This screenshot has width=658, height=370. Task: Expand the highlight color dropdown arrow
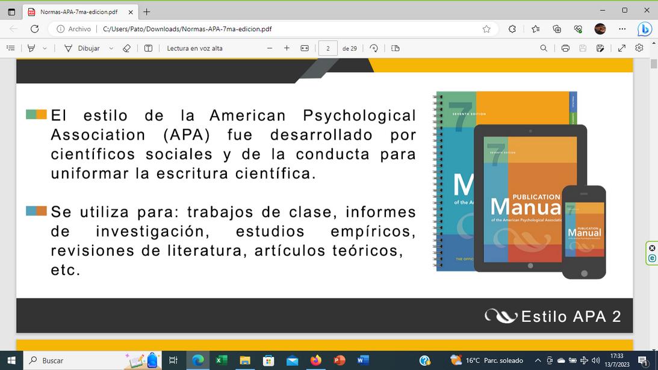pos(45,48)
